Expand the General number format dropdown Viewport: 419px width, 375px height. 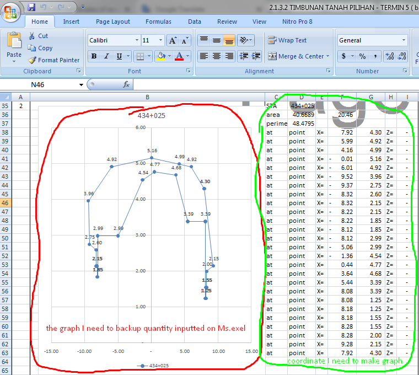coord(404,40)
